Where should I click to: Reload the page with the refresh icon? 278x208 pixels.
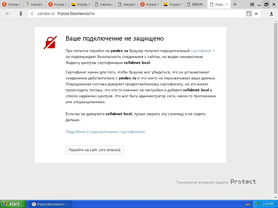32,14
